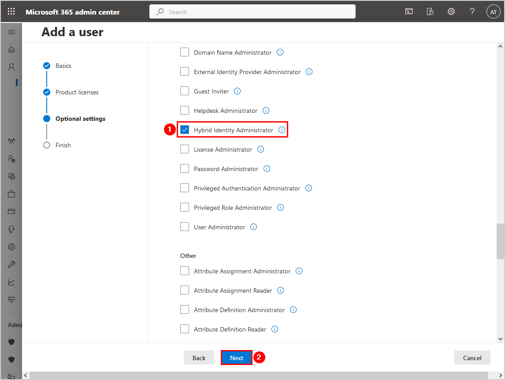505x380 pixels.
Task: Open the app launcher waffle icon
Action: pos(11,12)
